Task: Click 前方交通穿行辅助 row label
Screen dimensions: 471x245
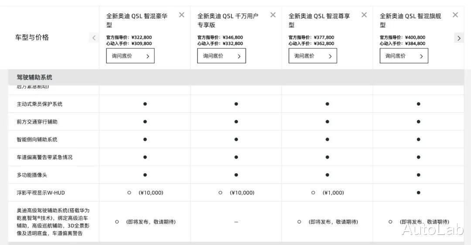Action: [x=37, y=122]
